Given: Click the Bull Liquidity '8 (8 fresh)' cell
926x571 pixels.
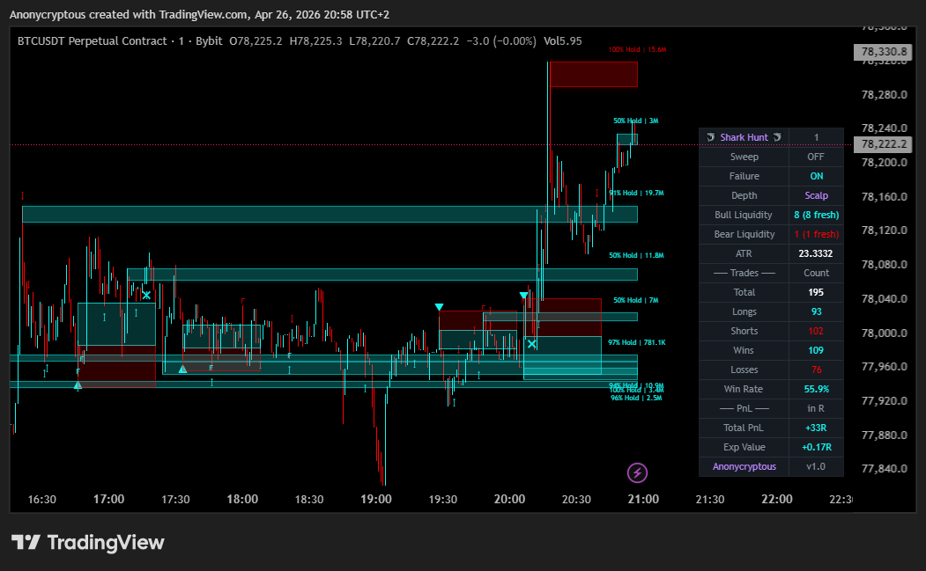Looking at the screenshot, I should [x=816, y=216].
